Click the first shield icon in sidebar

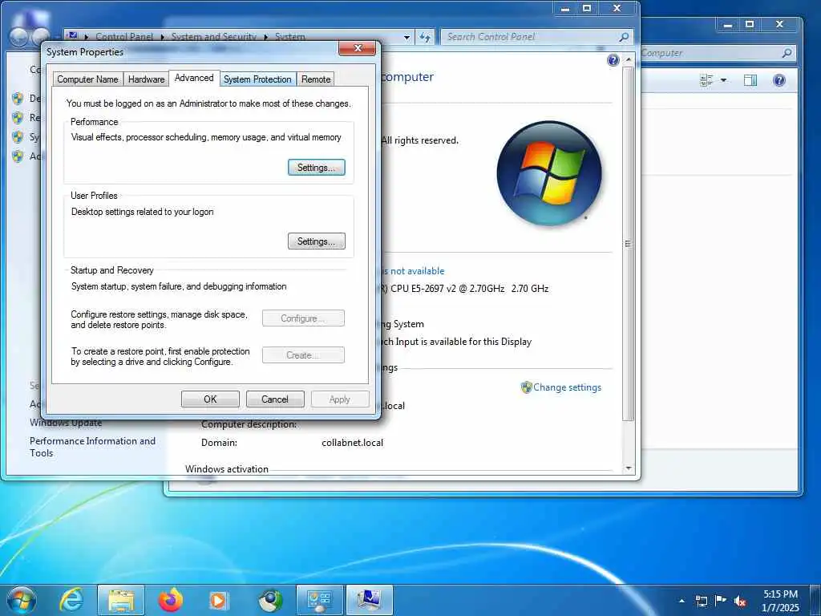pos(18,99)
